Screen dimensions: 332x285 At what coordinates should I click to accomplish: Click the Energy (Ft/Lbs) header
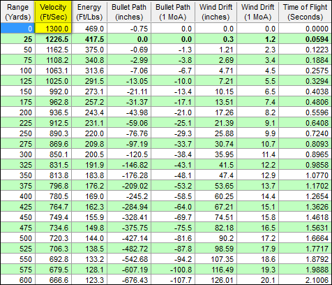[x=89, y=12]
